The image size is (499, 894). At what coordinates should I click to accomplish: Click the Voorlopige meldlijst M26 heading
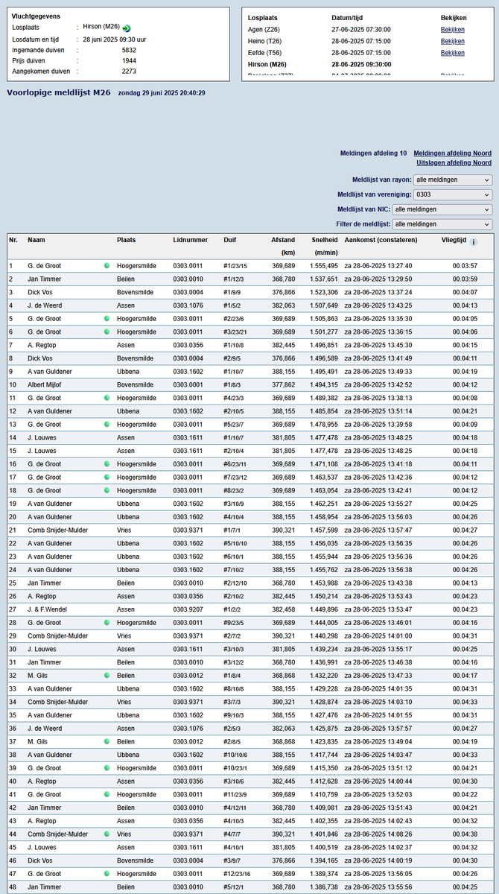click(58, 92)
